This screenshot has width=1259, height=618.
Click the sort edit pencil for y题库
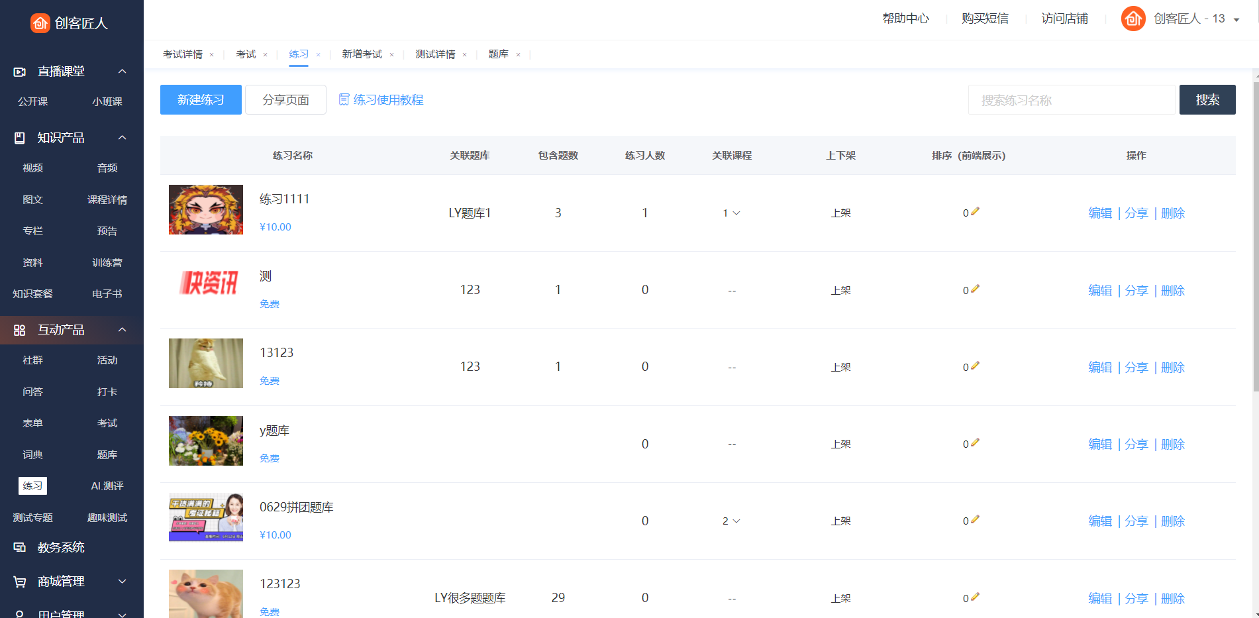pyautogui.click(x=975, y=443)
